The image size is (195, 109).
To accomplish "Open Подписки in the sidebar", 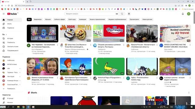I will tap(12, 28).
